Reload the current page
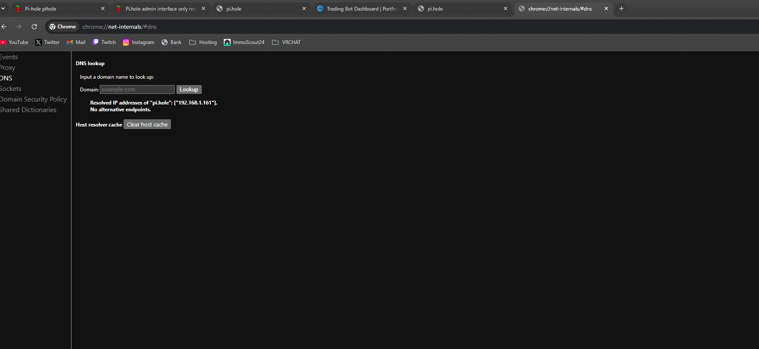759x349 pixels. click(x=34, y=27)
